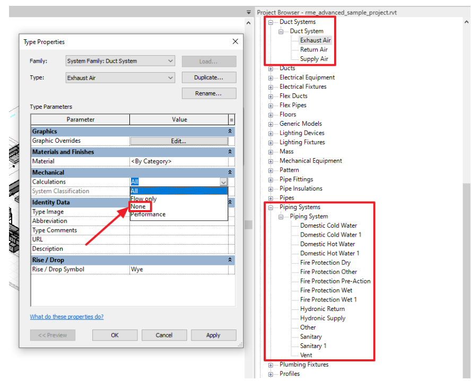Image resolution: width=471 pixels, height=381 pixels.
Task: Choose None in the Calculations list
Action: [138, 206]
